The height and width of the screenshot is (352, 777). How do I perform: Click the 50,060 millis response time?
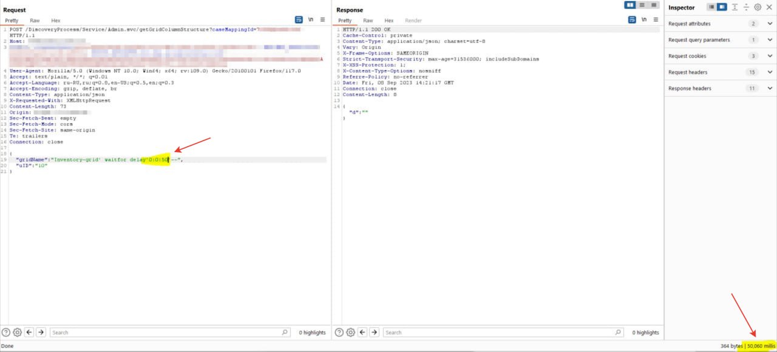(x=761, y=346)
